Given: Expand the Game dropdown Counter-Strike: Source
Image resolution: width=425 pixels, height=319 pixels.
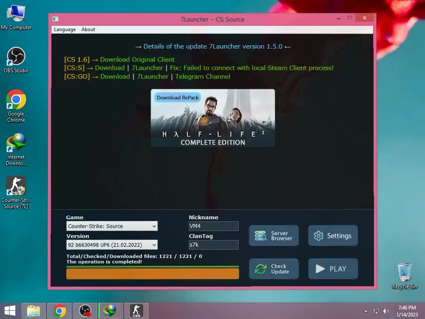Looking at the screenshot, I should (x=112, y=226).
